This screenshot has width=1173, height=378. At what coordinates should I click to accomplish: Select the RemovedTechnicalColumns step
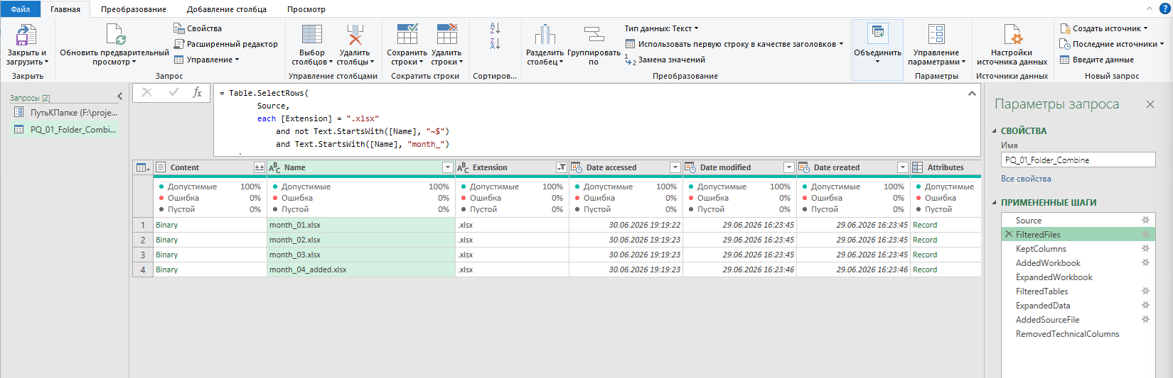(x=1078, y=334)
